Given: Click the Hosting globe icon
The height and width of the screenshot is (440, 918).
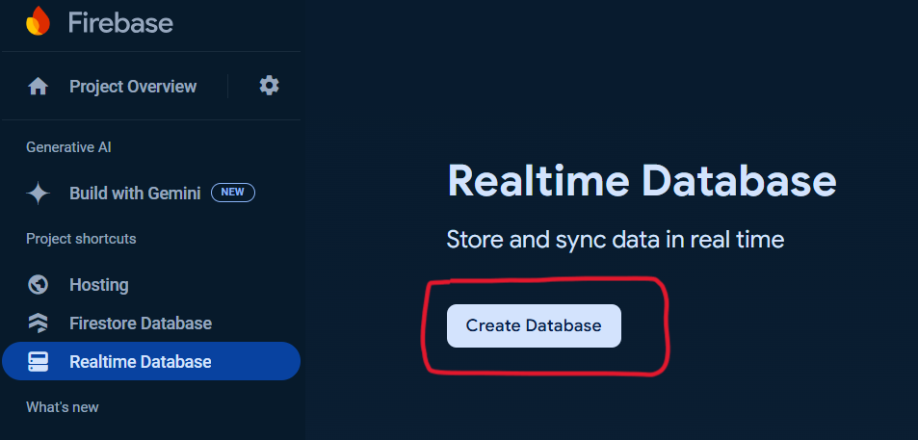Looking at the screenshot, I should (x=39, y=285).
